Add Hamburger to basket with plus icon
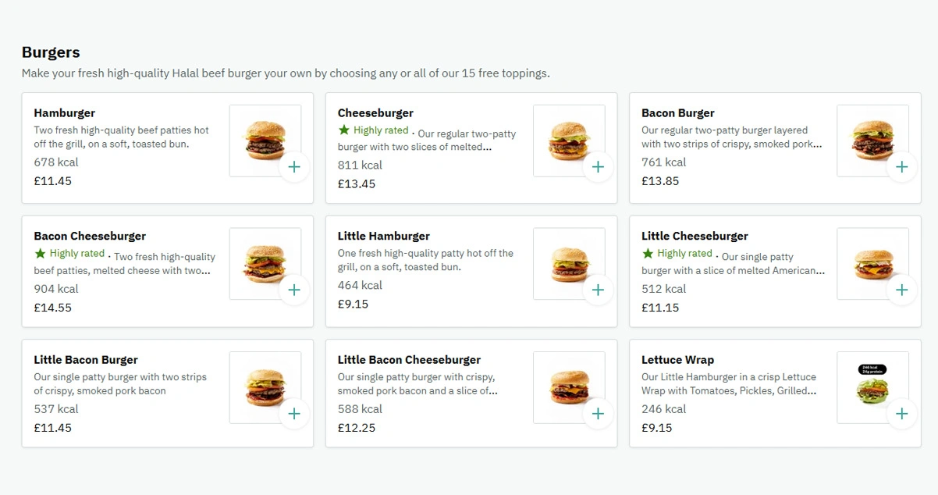This screenshot has width=938, height=495. (294, 166)
